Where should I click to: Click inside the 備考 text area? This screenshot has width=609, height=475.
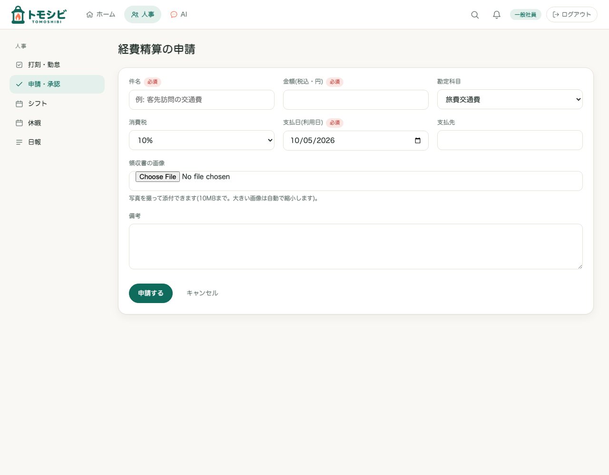(x=356, y=247)
